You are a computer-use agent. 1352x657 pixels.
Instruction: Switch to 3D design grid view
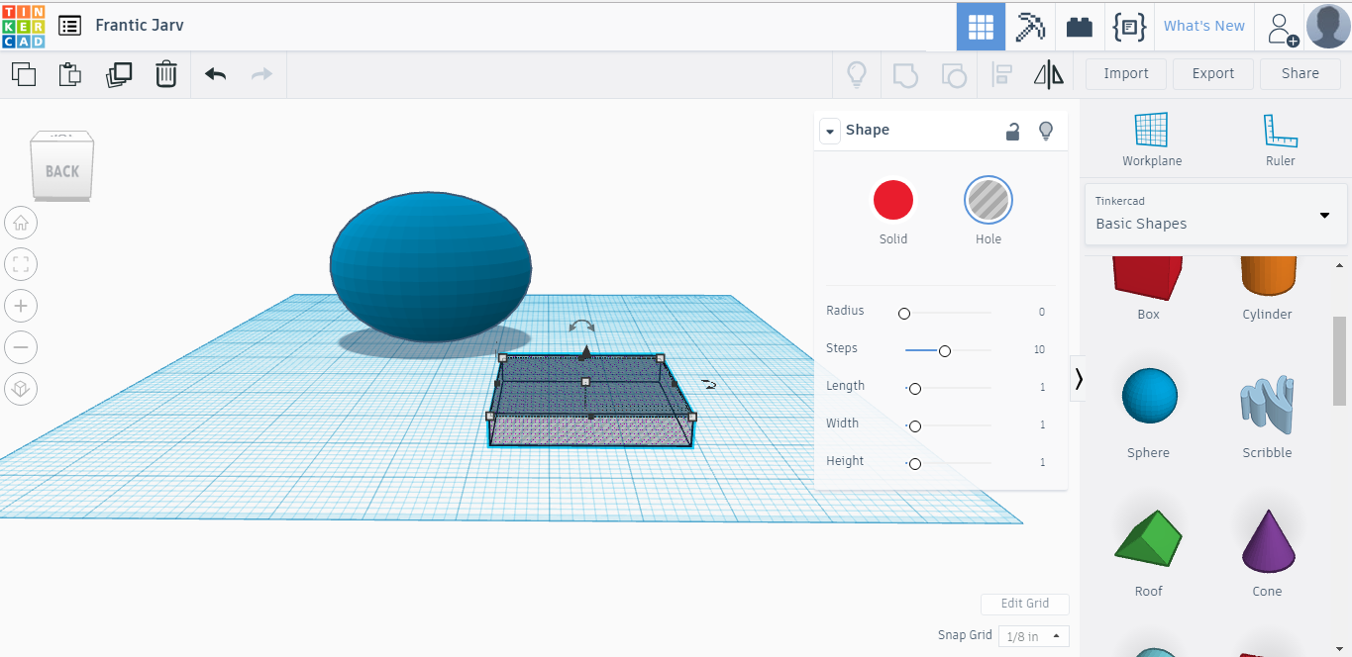point(981,27)
